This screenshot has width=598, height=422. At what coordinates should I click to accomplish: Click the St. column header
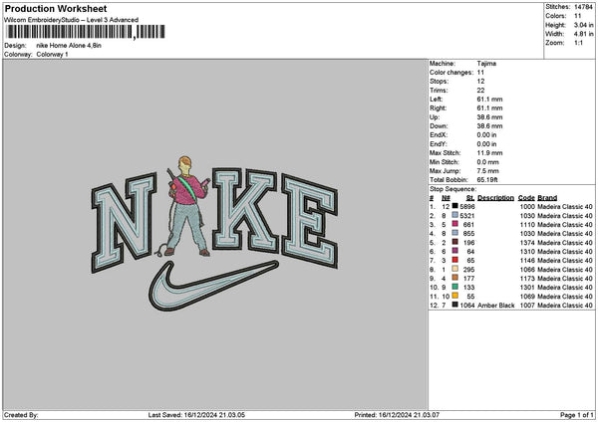(x=470, y=198)
